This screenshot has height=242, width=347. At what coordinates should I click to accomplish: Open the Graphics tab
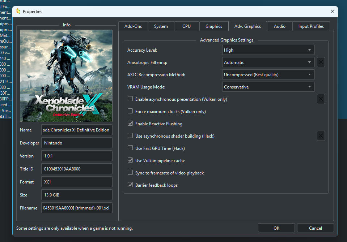coord(214,26)
